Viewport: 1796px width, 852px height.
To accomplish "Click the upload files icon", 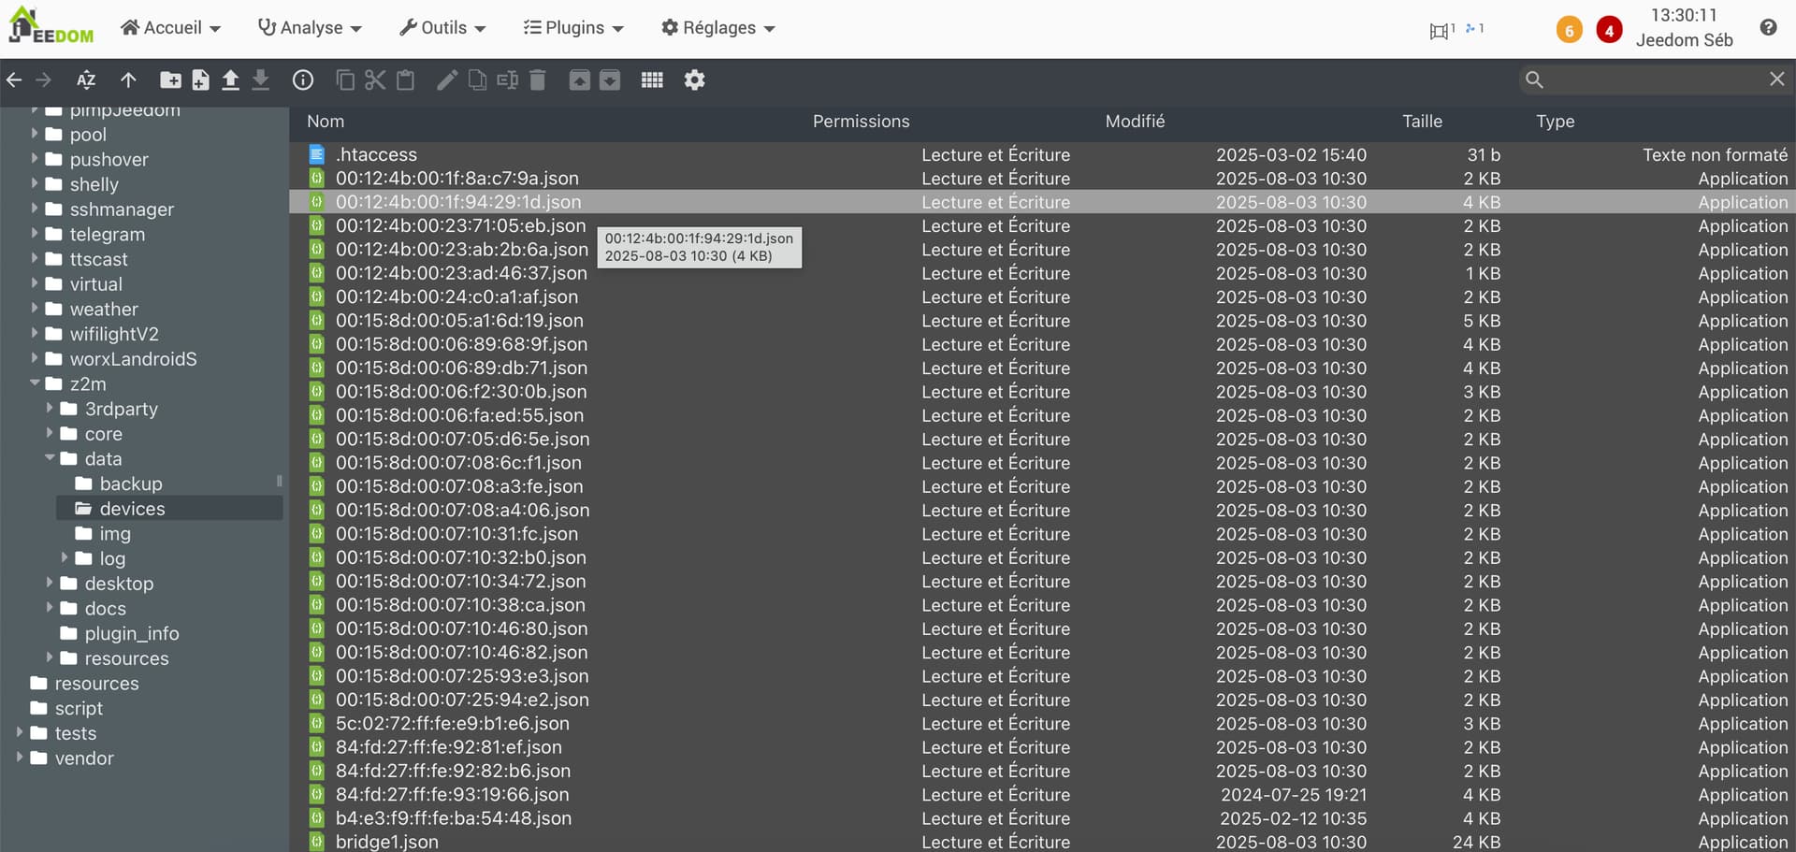I will [x=230, y=80].
